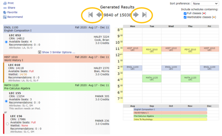Click the HIST 1010 World History I header
Viewport: 222px width, 136px height.
click(x=57, y=58)
